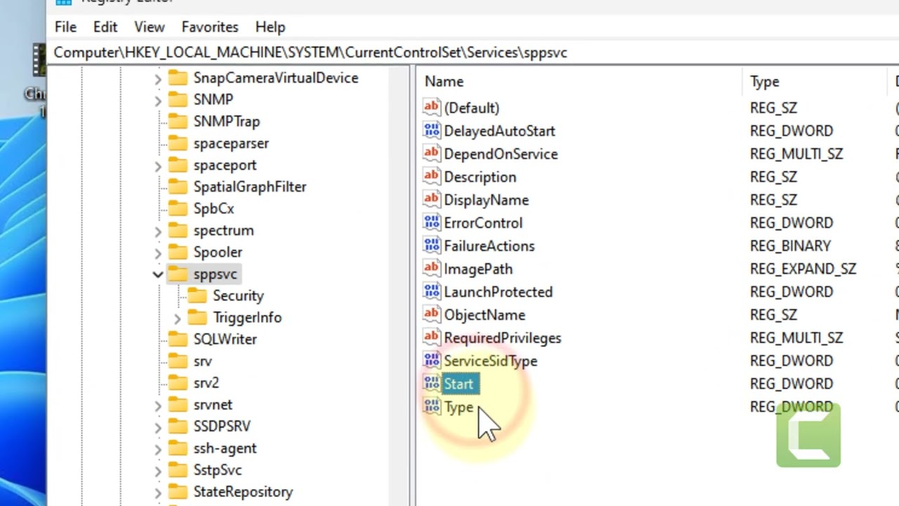Sort values by Type column header
This screenshot has height=506, width=899.
click(x=815, y=82)
